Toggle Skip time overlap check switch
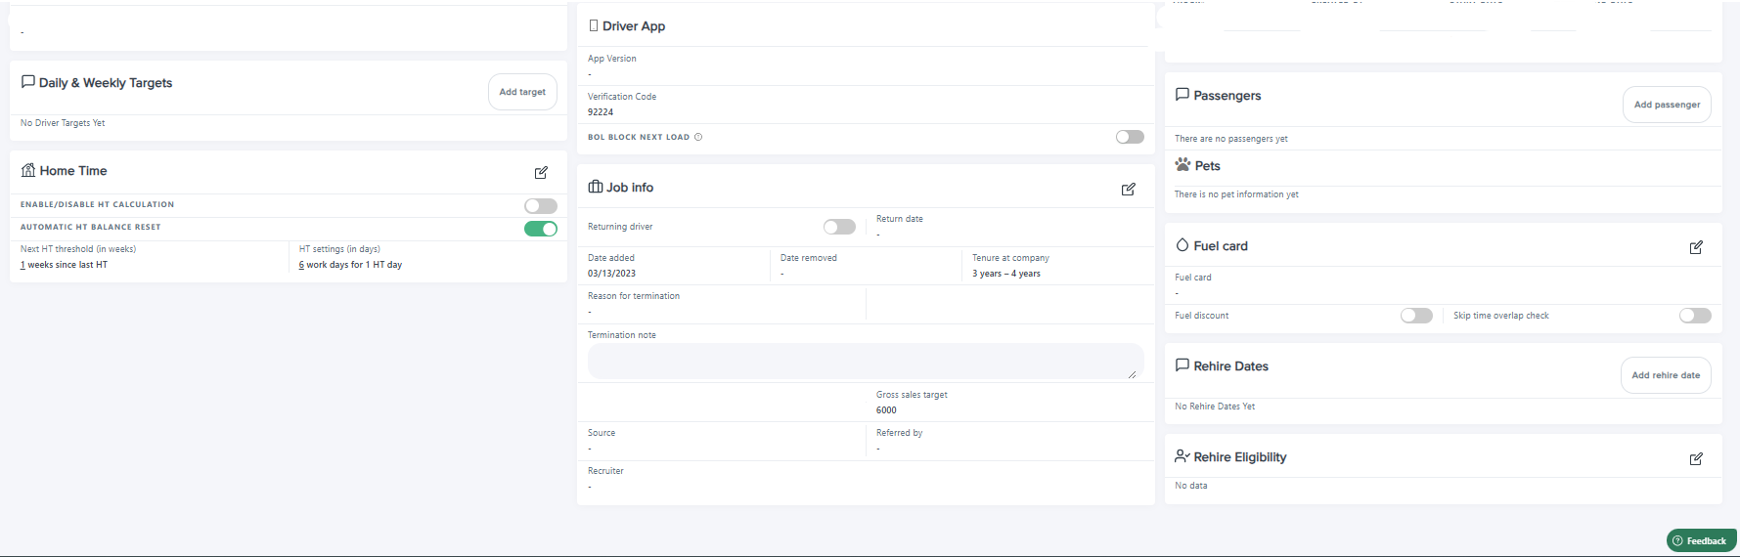The image size is (1740, 557). (x=1695, y=316)
